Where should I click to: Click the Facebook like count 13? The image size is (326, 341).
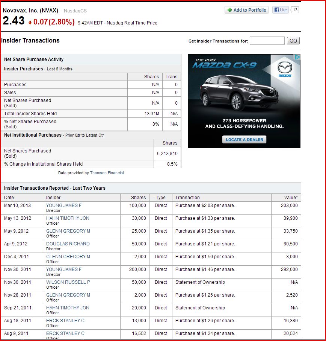[295, 10]
